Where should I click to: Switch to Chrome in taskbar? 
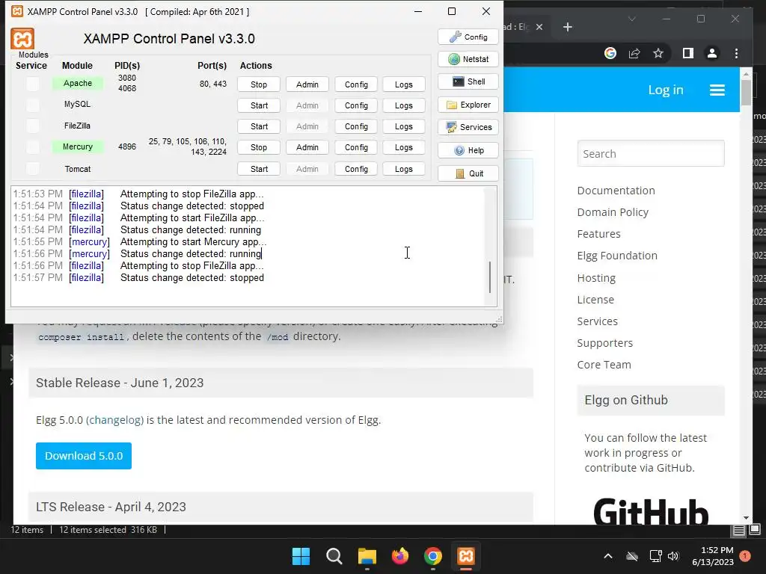click(433, 556)
